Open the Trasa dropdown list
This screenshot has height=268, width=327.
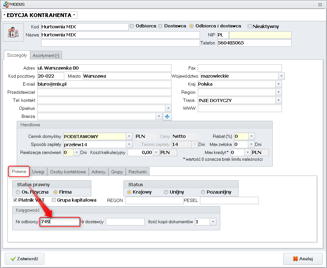[x=279, y=100]
